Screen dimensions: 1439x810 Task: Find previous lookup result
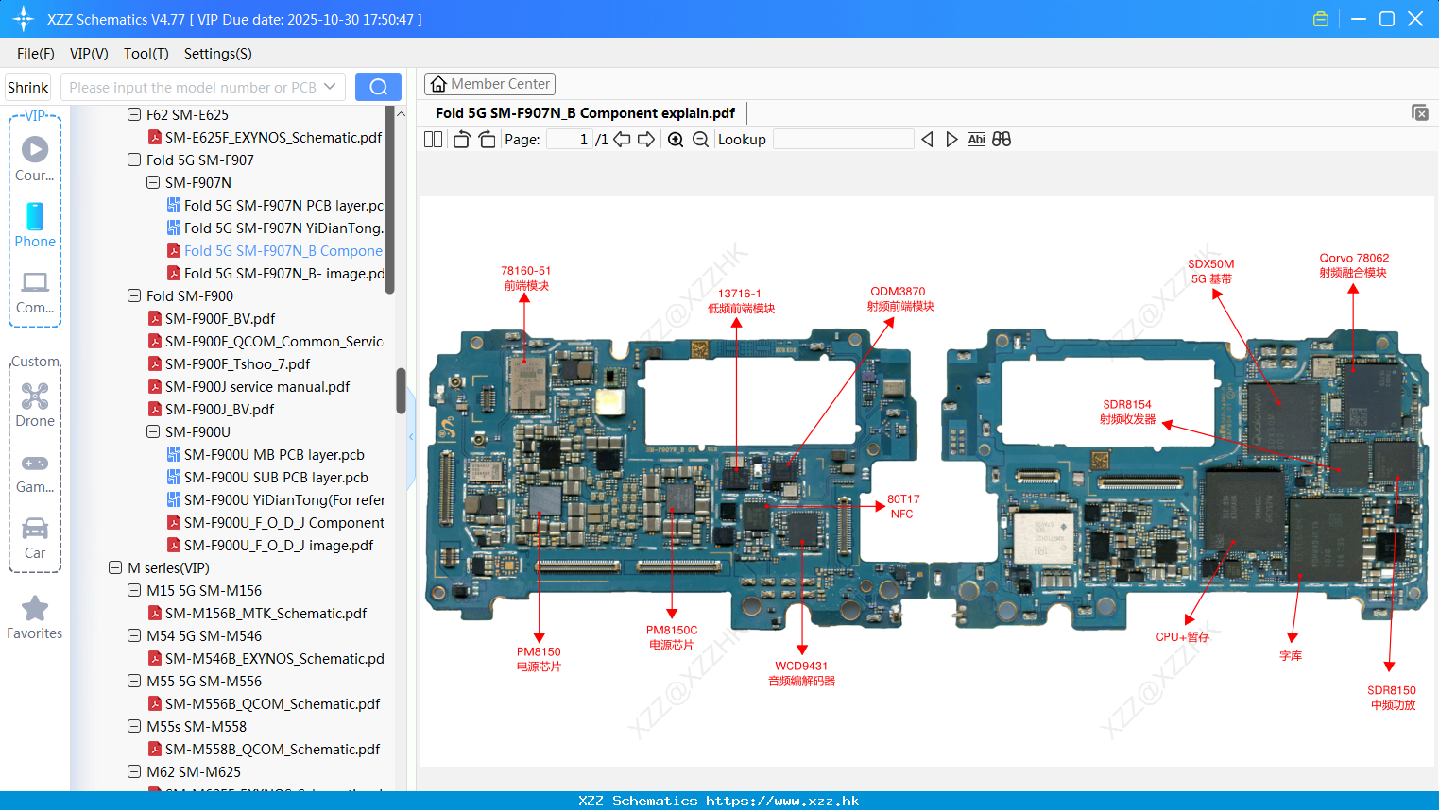[x=927, y=139]
